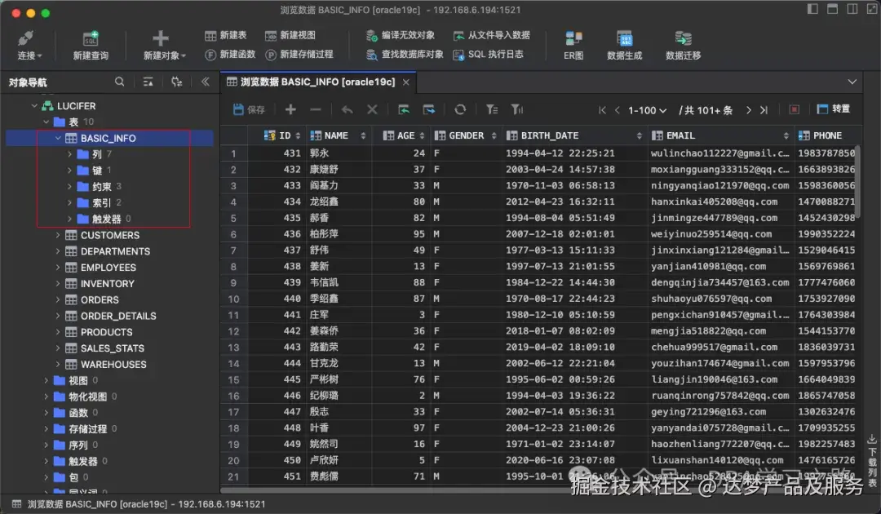The image size is (881, 514).
Task: Collapse the 表 tables folder
Action: point(46,122)
